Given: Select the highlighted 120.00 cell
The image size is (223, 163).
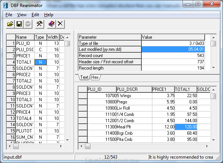Looking at the screenshot, I should pyautogui.click(x=186, y=127).
